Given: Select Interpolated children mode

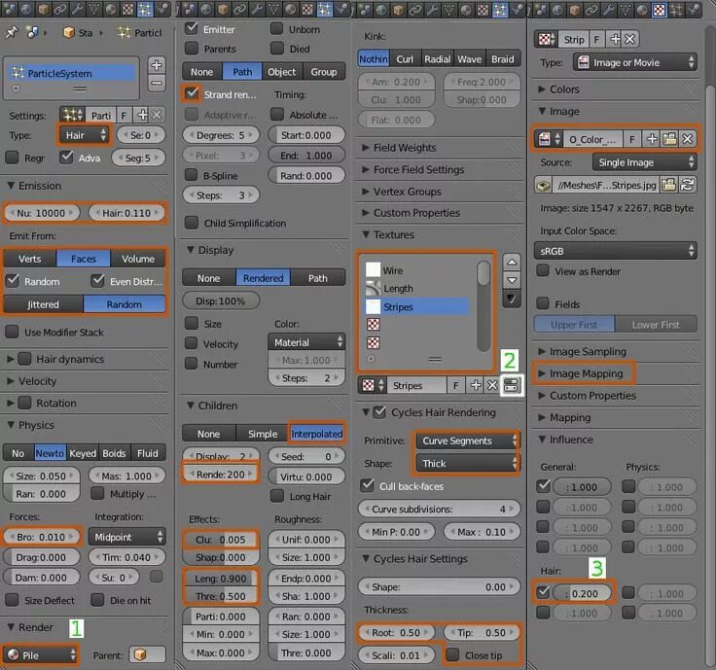Looking at the screenshot, I should [316, 434].
